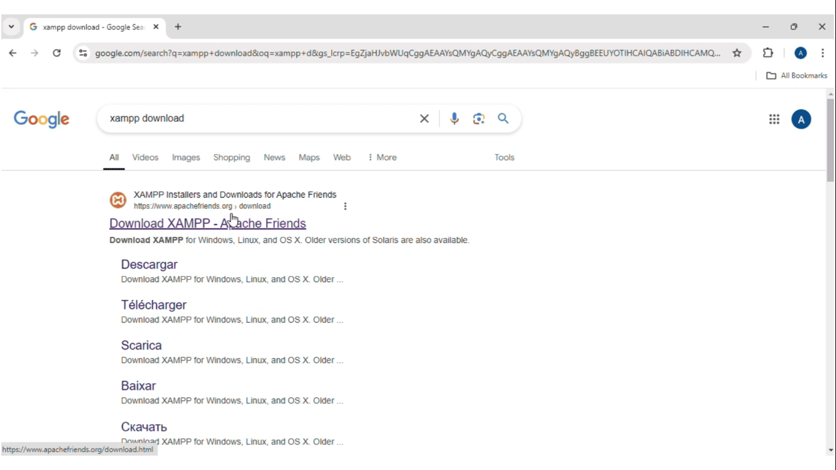Screen dimensions: 836x470
Task: Open the Скачать sitelink
Action: (x=144, y=427)
